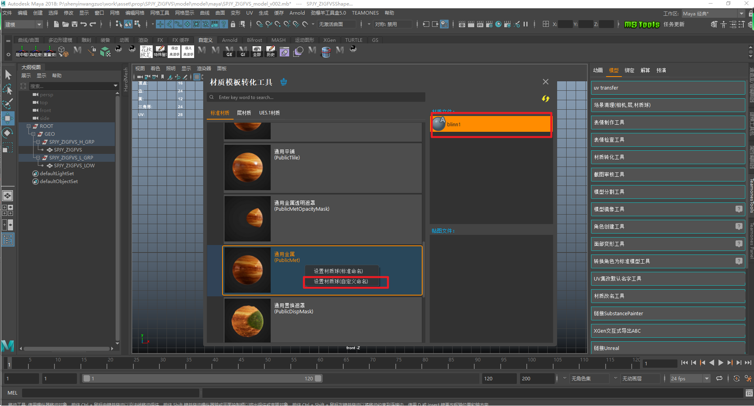The width and height of the screenshot is (754, 406).
Task: Click the time range slider bar
Action: (x=202, y=379)
